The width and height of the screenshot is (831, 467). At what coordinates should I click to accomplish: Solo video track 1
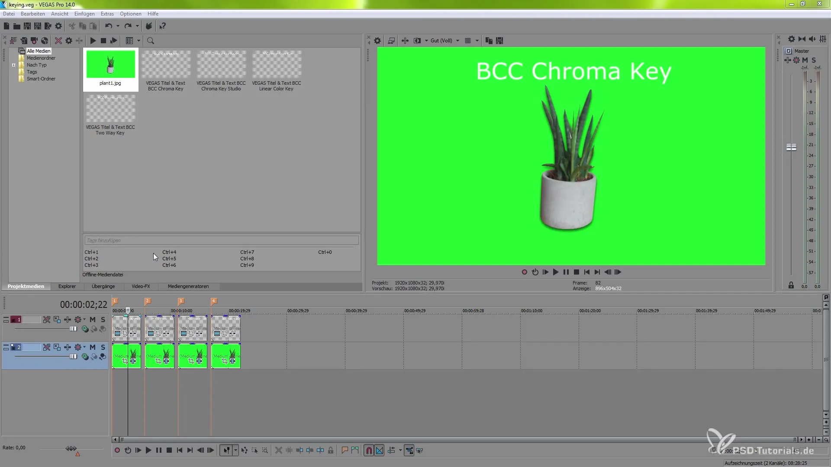pos(103,320)
